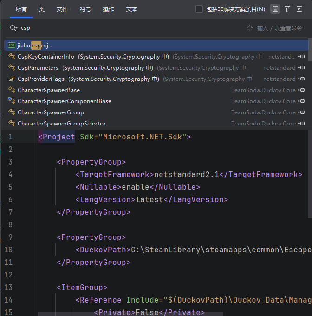The image size is (312, 316).
Task: Open the 符号 tab
Action: tap(85, 9)
